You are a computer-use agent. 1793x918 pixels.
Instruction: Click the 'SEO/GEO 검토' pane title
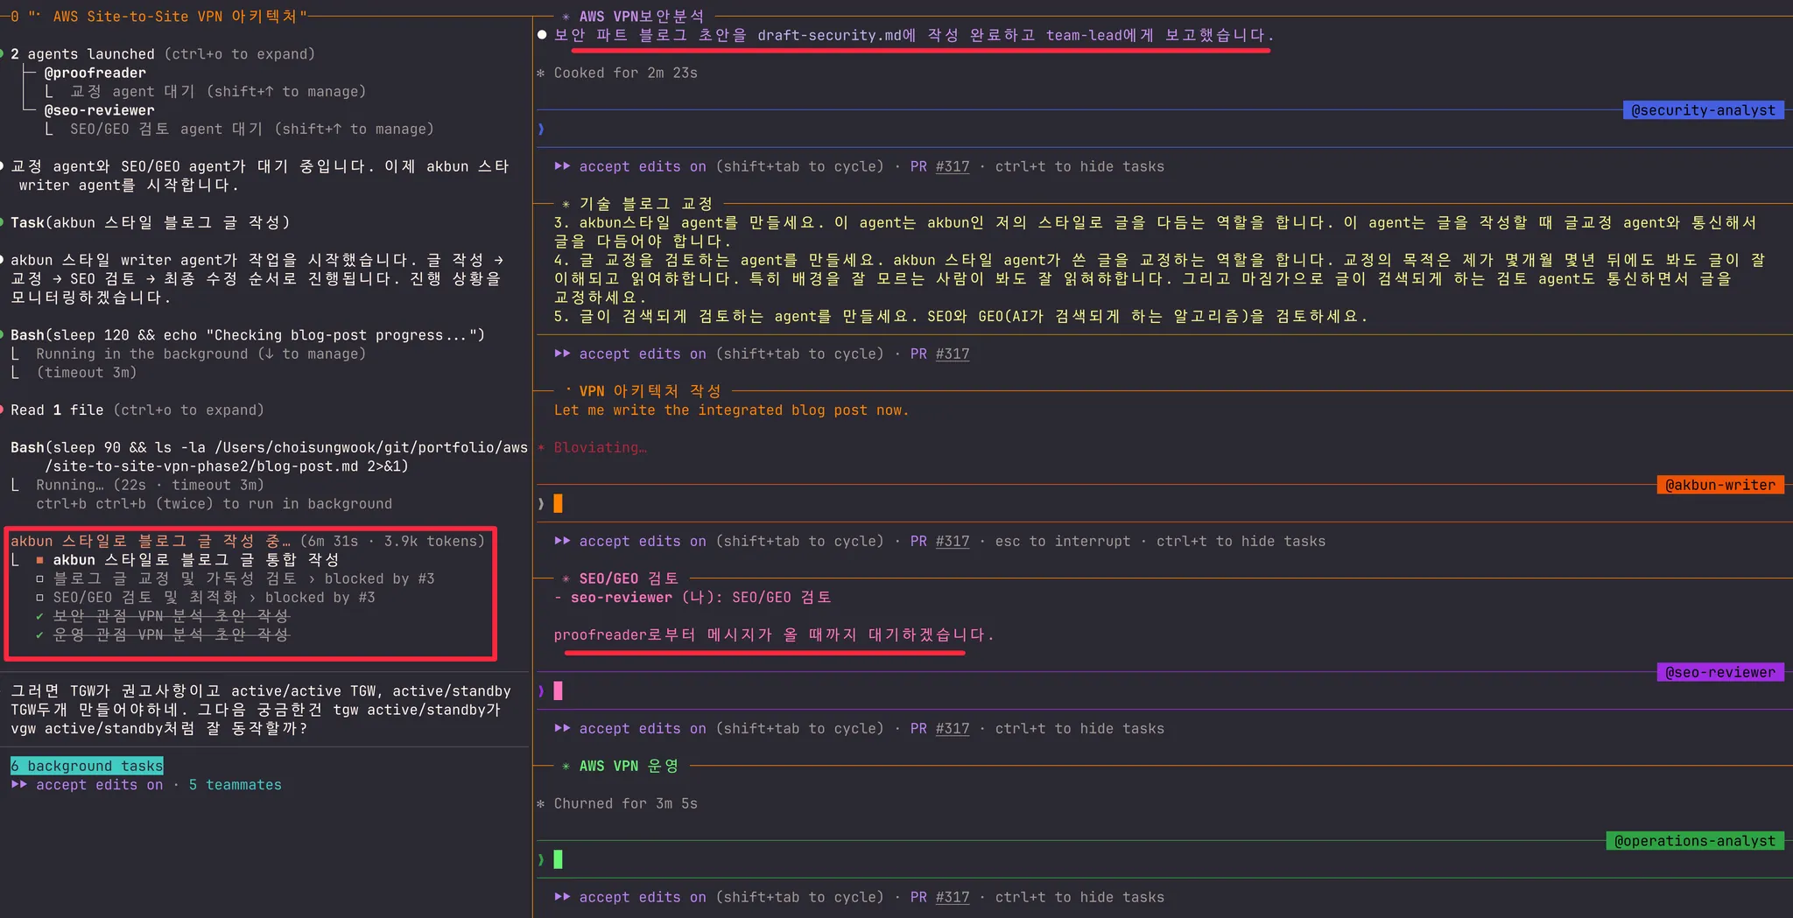629,578
